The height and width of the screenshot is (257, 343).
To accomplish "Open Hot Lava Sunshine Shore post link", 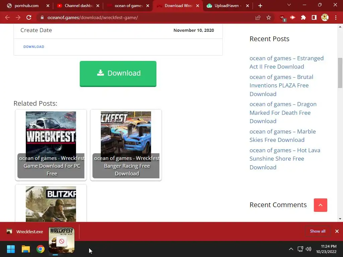I will (285, 159).
